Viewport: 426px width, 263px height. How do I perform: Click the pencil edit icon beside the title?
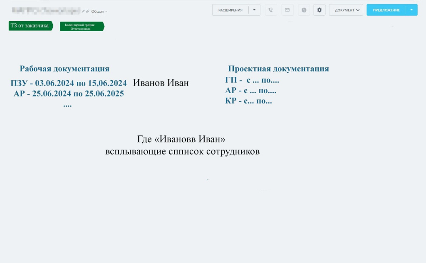[x=83, y=11]
